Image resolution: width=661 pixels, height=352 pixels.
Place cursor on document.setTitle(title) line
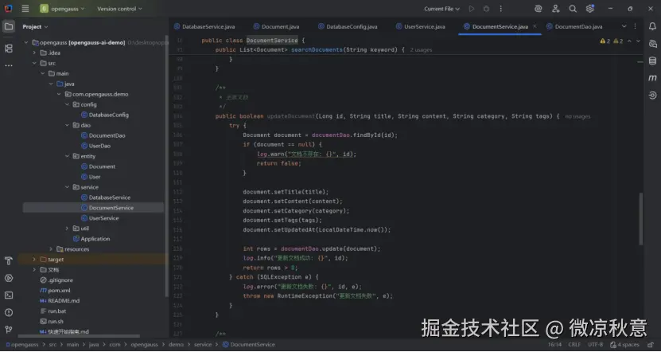click(286, 192)
